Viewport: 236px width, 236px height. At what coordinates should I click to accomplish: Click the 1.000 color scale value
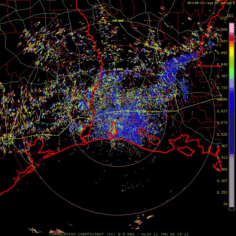[x=222, y=29]
